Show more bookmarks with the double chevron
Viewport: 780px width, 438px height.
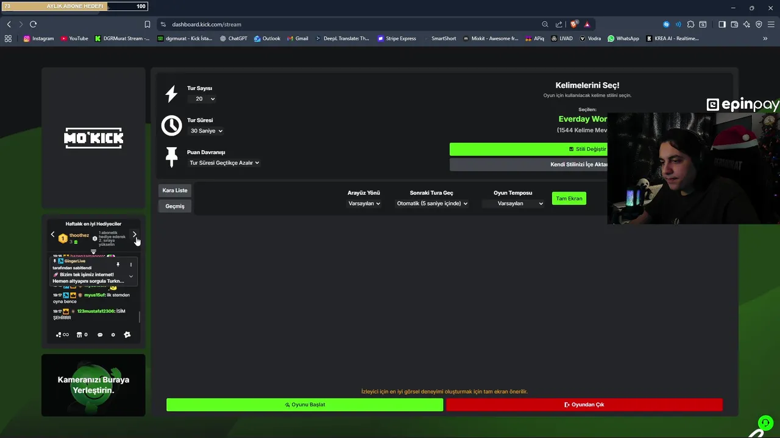coord(765,38)
